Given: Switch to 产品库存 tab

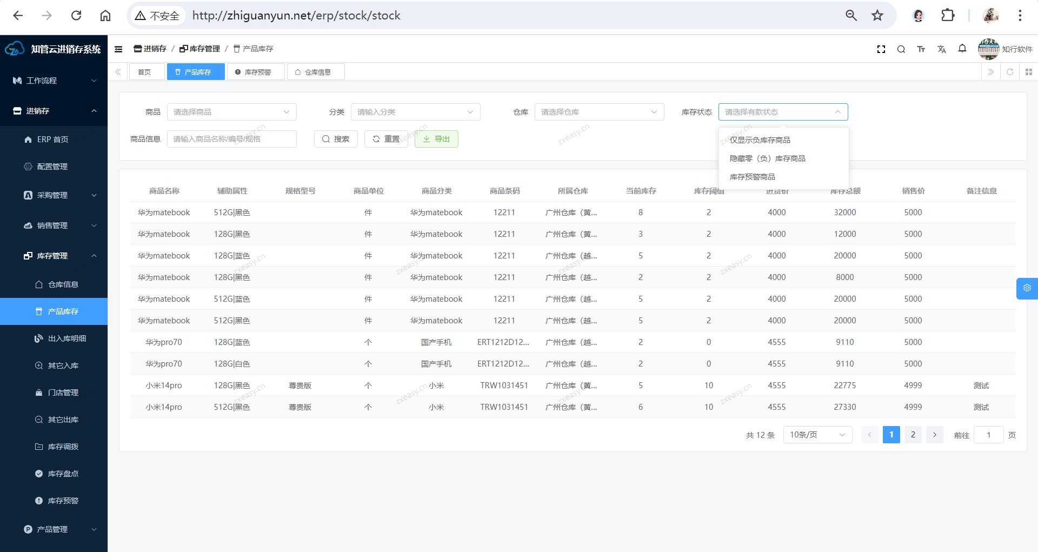Looking at the screenshot, I should pyautogui.click(x=196, y=72).
